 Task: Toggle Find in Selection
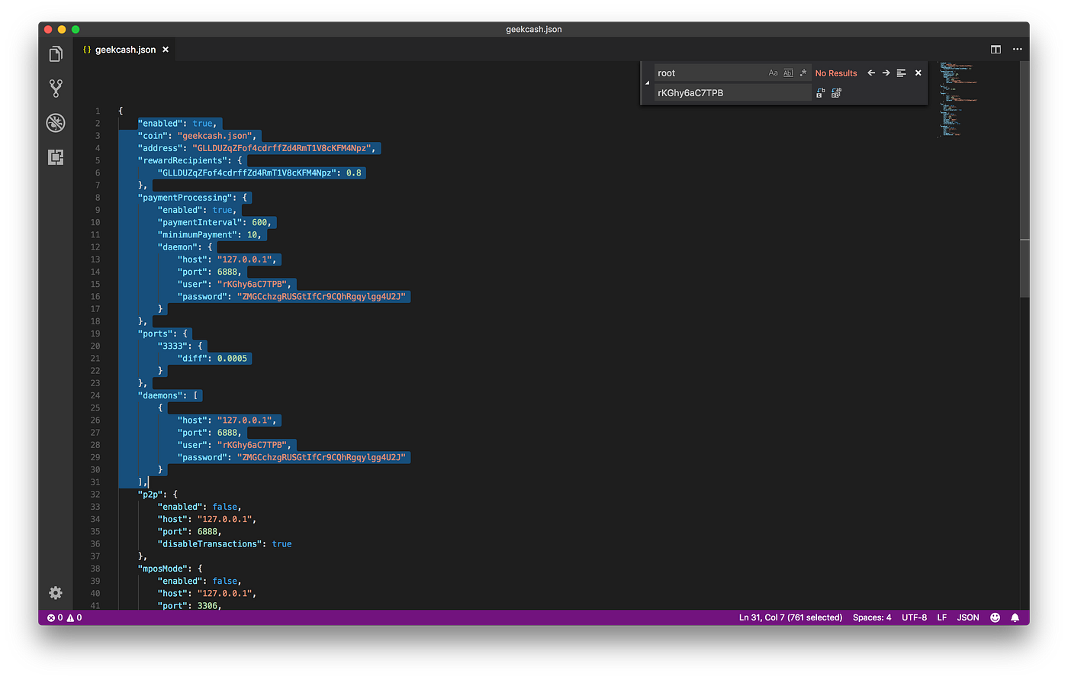coord(901,73)
